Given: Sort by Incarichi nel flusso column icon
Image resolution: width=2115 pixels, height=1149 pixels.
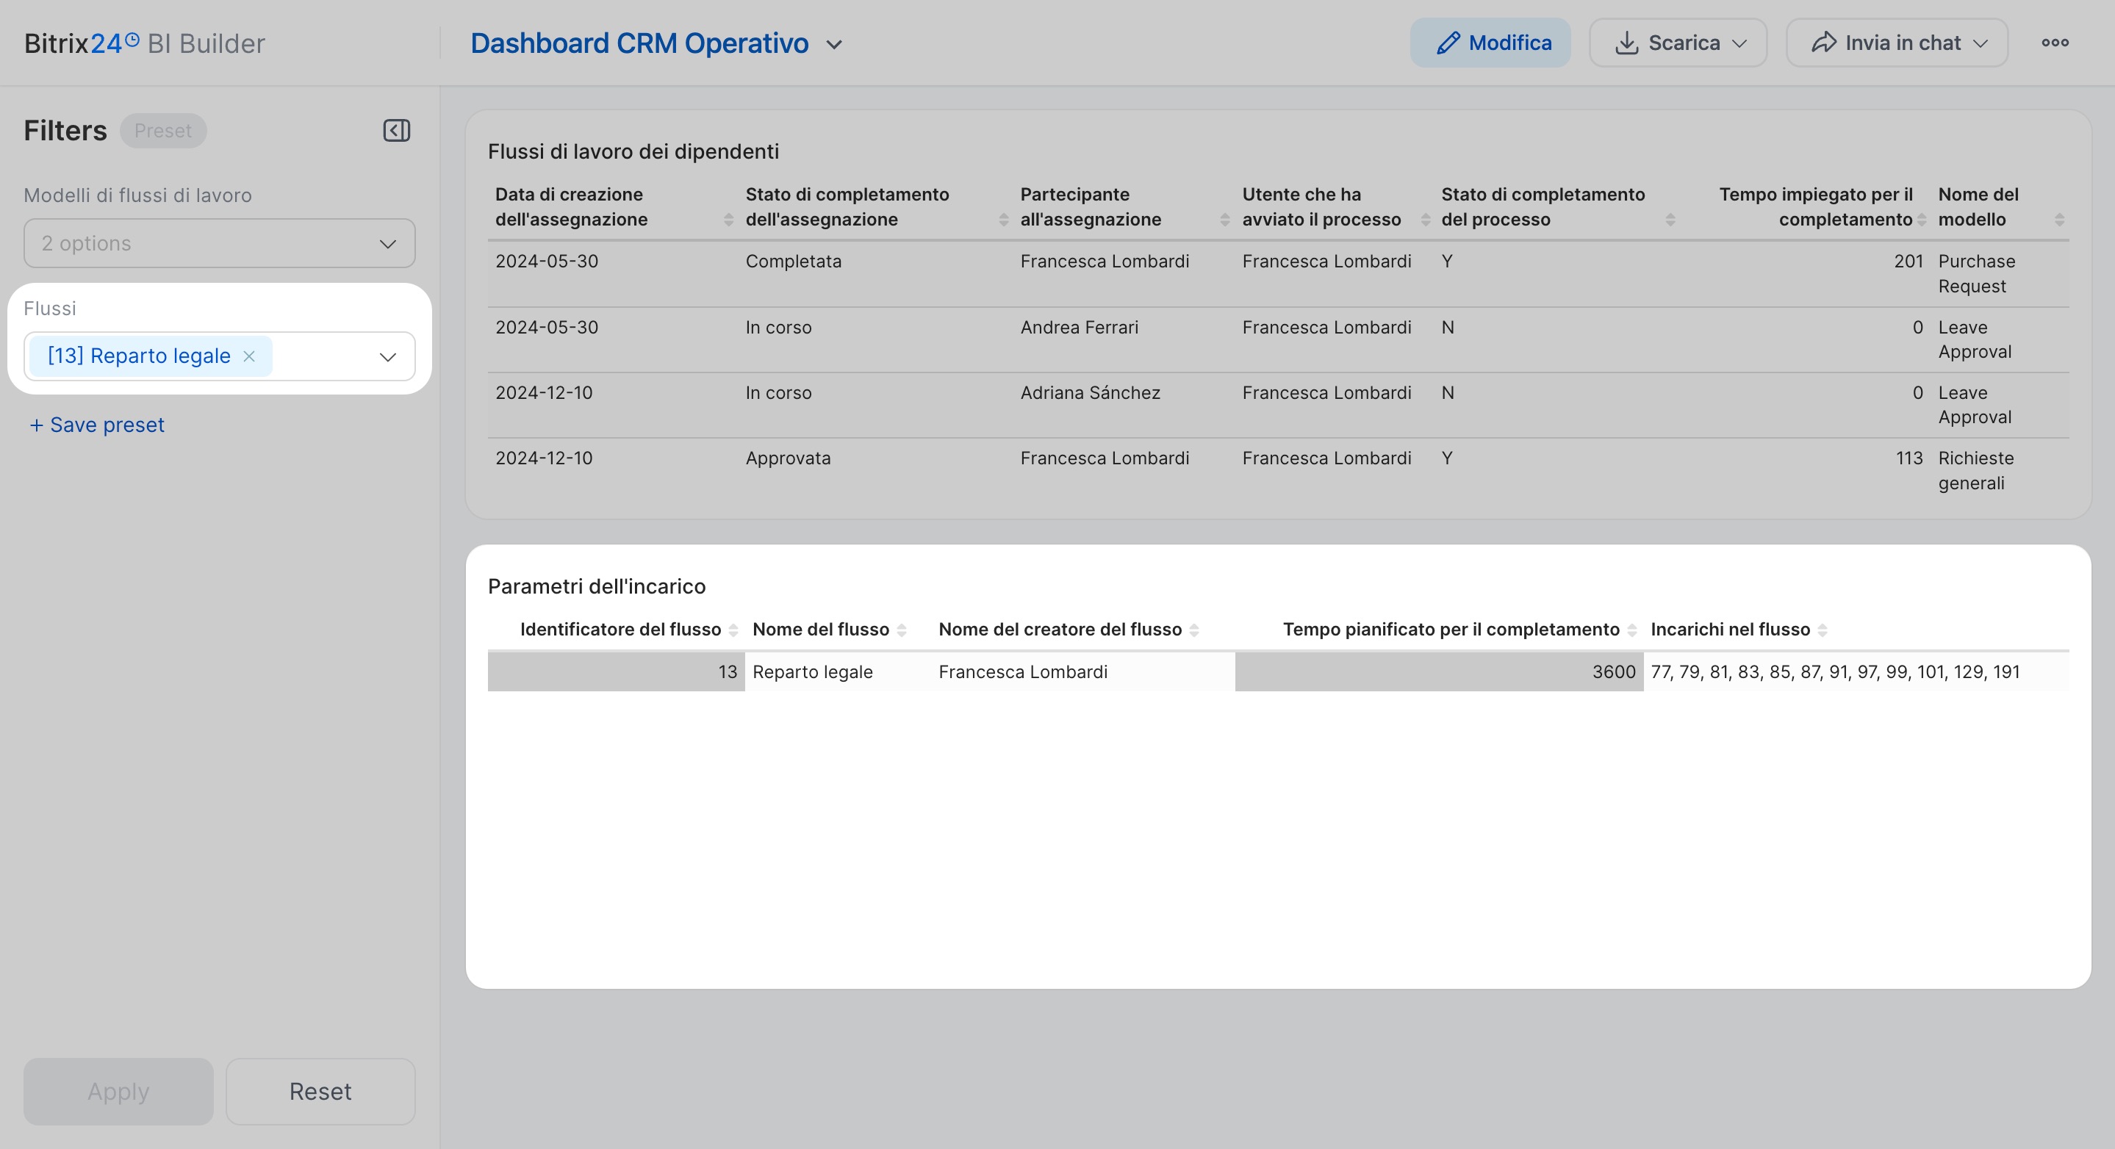Looking at the screenshot, I should (x=1822, y=630).
